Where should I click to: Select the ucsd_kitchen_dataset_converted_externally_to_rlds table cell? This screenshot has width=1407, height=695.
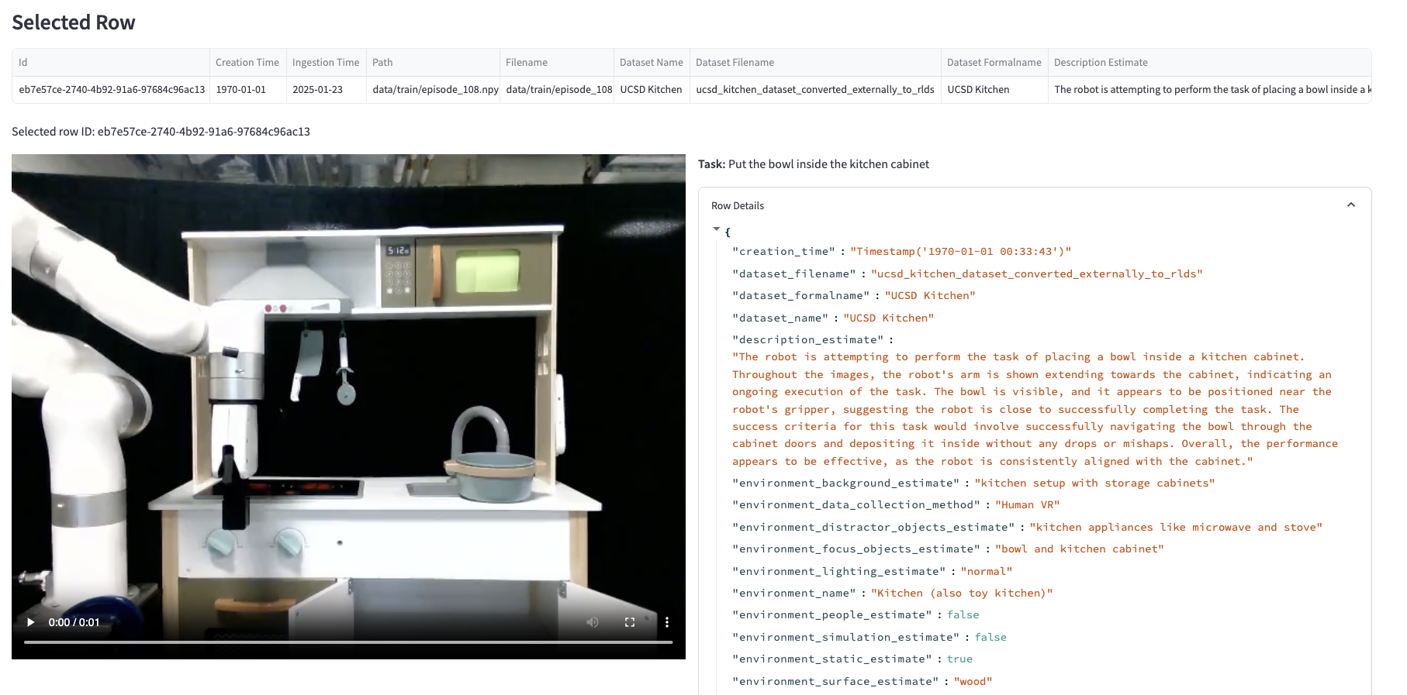(815, 90)
